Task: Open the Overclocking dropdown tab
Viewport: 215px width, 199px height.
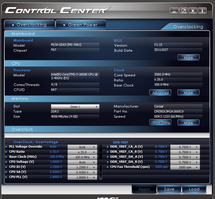Action: pos(29,25)
